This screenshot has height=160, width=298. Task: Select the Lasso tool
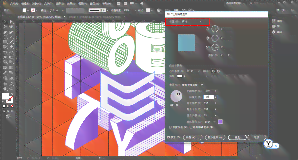pos(11,27)
